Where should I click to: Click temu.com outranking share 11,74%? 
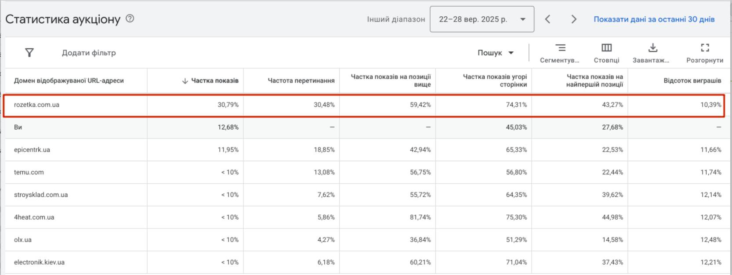point(711,172)
